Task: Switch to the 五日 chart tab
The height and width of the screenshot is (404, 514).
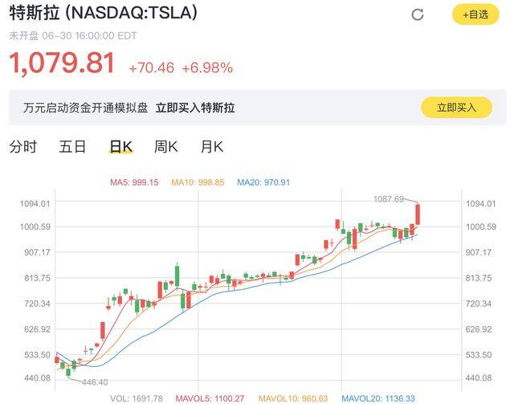Action: tap(72, 146)
